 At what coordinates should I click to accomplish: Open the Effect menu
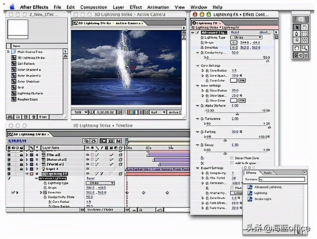coord(136,7)
